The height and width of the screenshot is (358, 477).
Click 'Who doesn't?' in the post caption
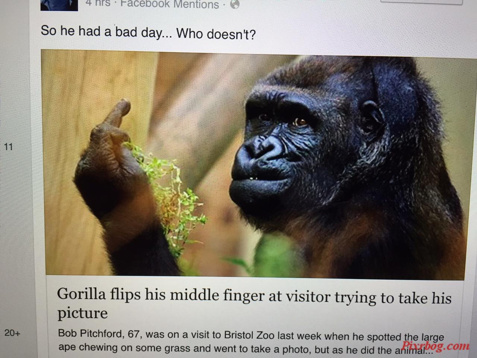[216, 34]
